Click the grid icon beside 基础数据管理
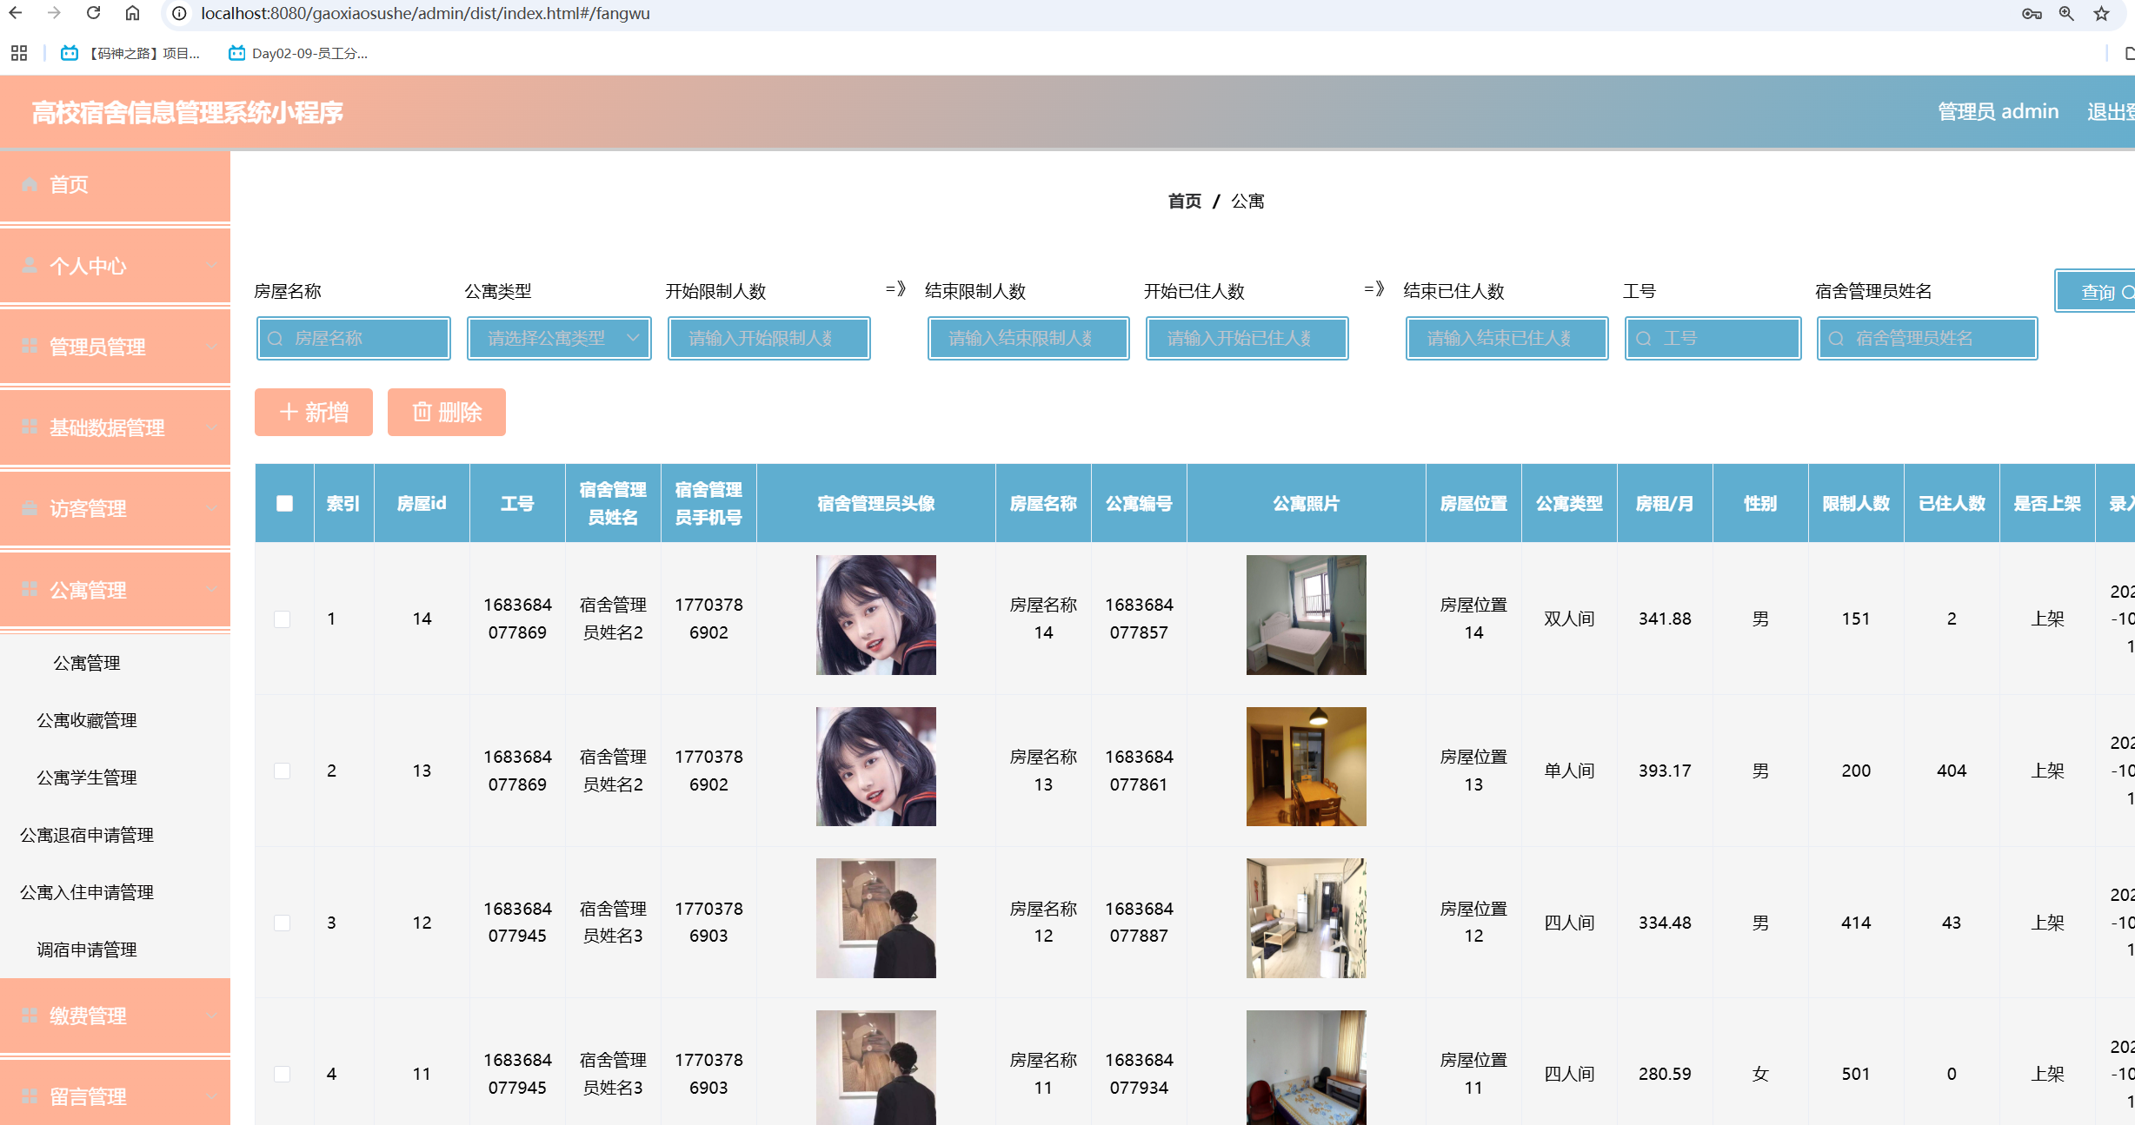This screenshot has width=2135, height=1125. coord(30,427)
